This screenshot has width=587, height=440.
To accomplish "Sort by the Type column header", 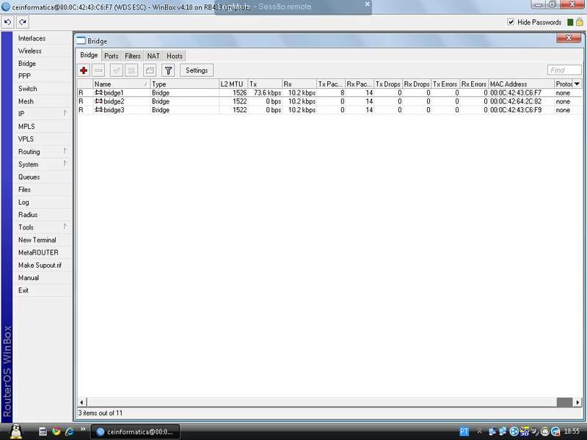I will coord(184,84).
